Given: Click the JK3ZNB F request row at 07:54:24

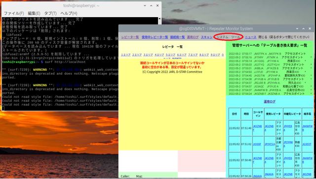Looking at the screenshot, I should 270,93.
